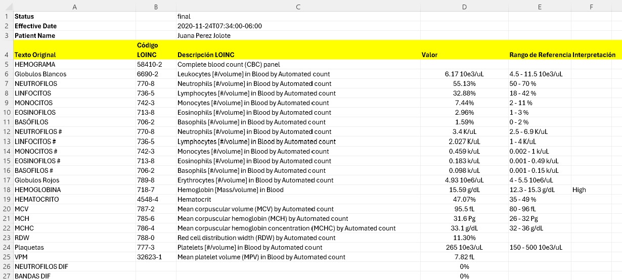Select column C header
The height and width of the screenshot is (280, 622).
(298, 7)
